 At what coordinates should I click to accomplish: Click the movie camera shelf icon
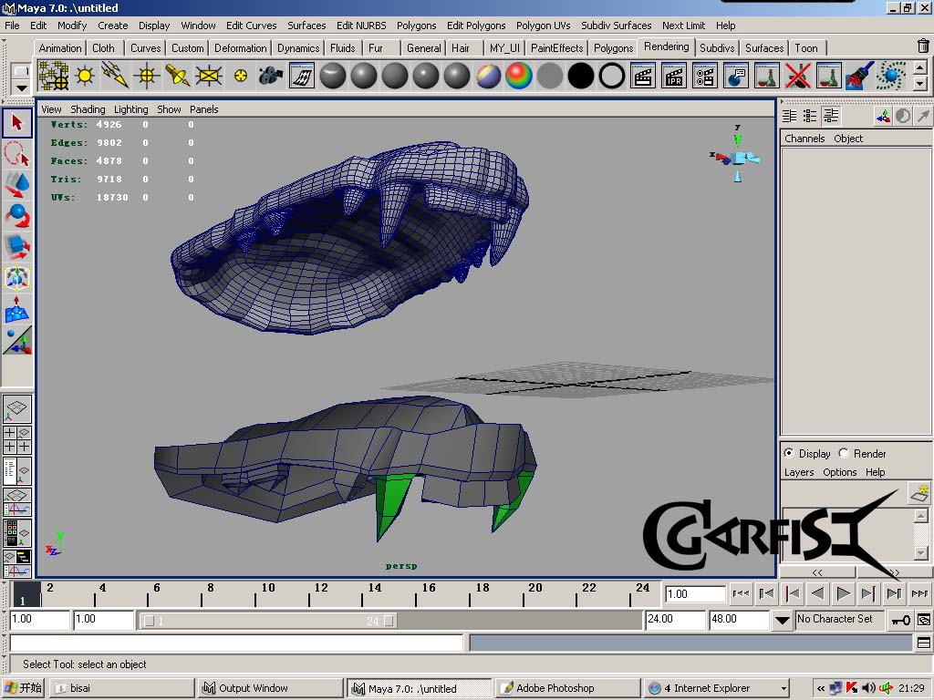270,76
